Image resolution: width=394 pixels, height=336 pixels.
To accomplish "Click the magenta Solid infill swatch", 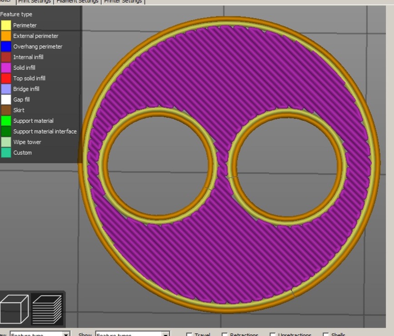I will 6,68.
